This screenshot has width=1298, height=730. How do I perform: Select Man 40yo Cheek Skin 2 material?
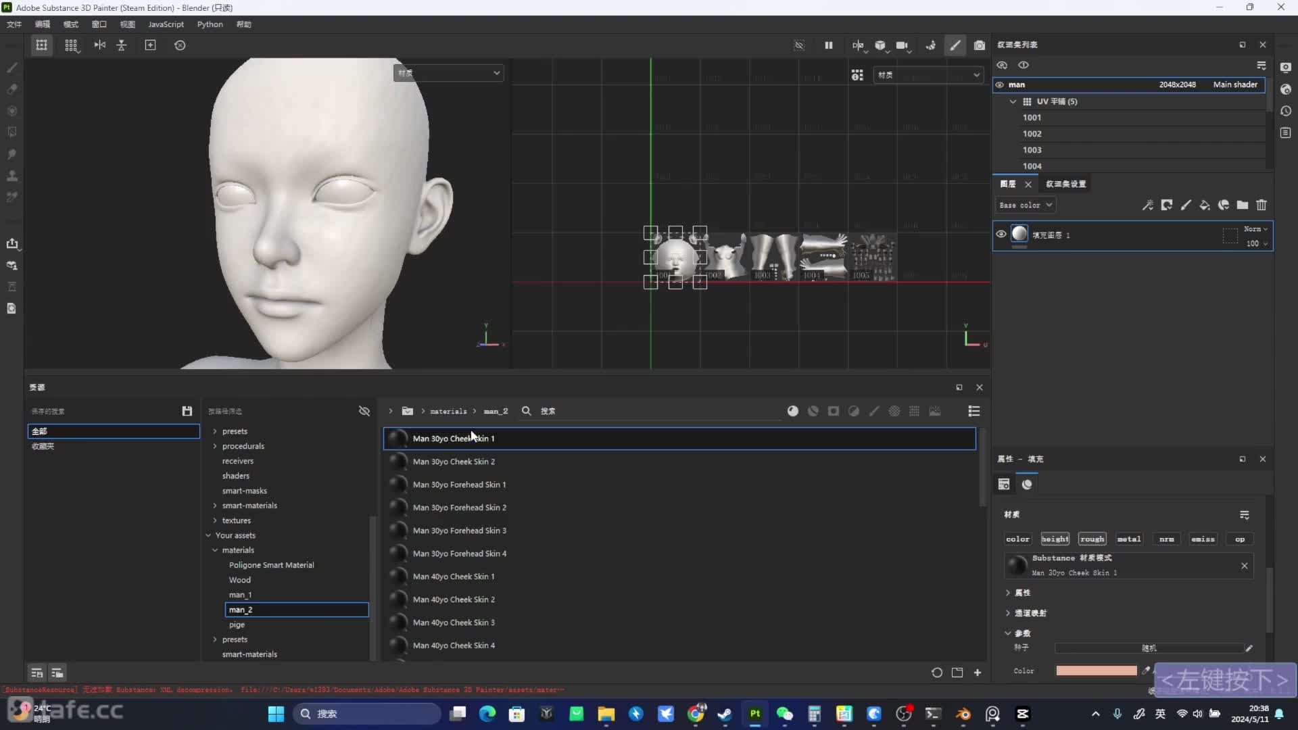[x=679, y=600]
